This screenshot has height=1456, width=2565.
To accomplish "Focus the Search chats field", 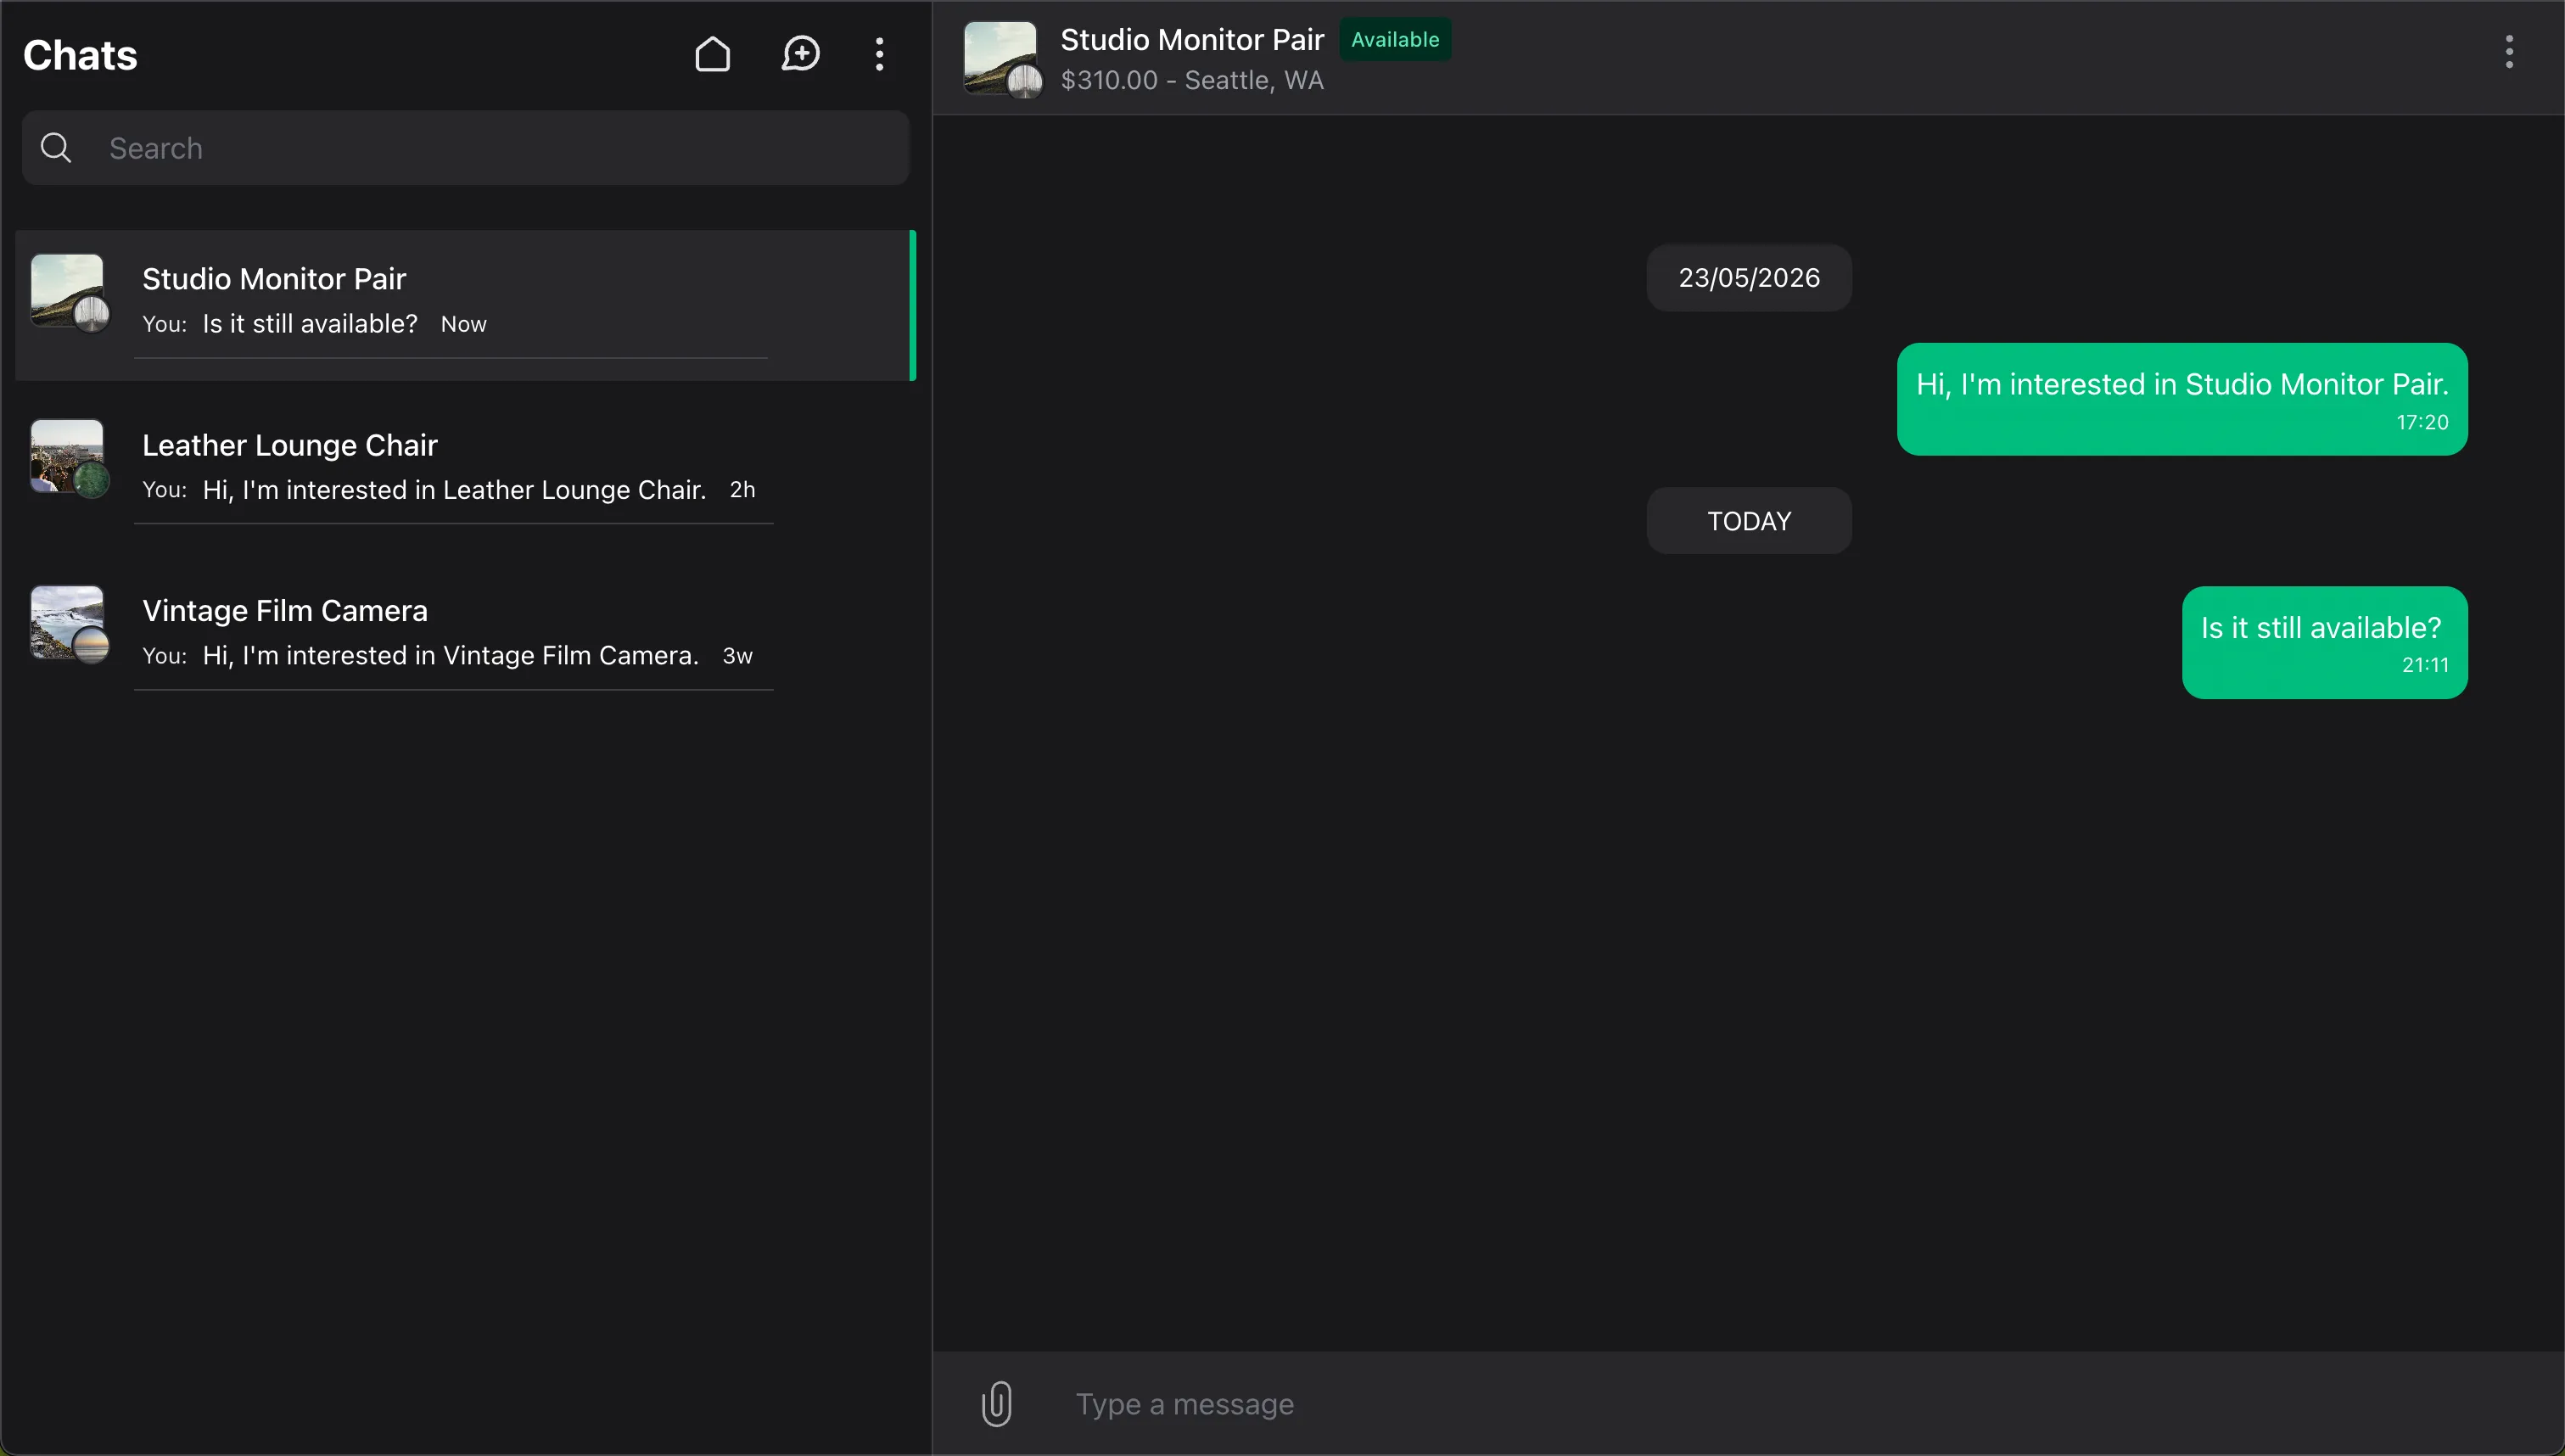I will click(x=465, y=148).
